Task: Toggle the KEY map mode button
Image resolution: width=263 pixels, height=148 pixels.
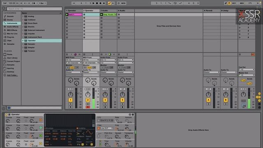Action: 234,3
